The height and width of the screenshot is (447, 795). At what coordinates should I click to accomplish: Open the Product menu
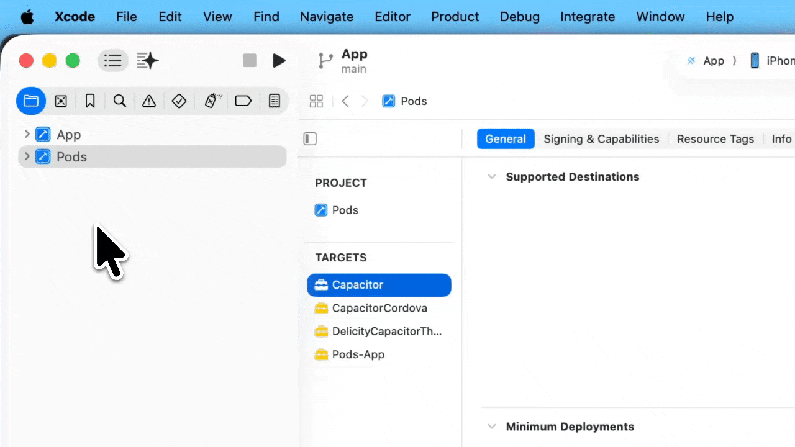click(x=455, y=17)
